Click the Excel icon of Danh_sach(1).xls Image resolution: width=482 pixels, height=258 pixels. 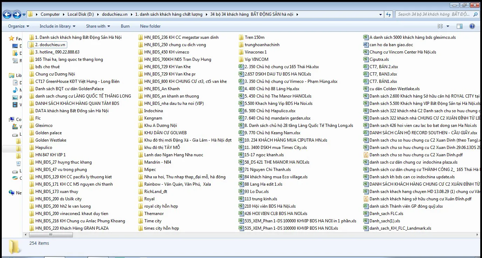366,221
